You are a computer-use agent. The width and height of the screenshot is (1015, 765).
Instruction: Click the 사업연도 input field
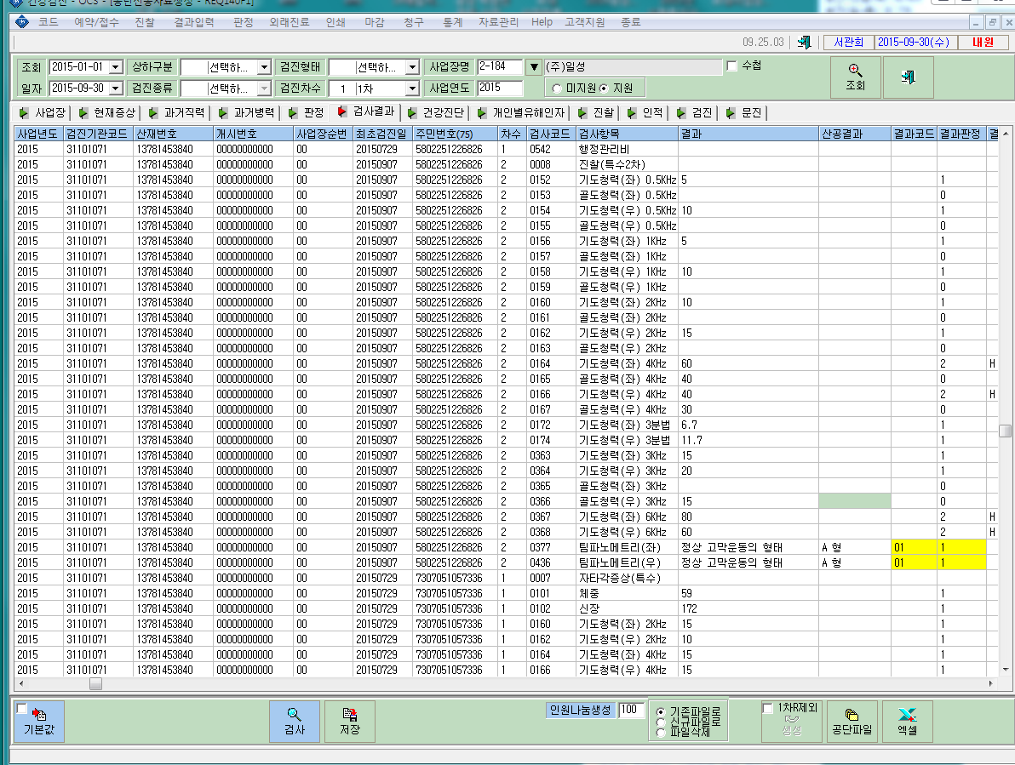click(x=500, y=88)
